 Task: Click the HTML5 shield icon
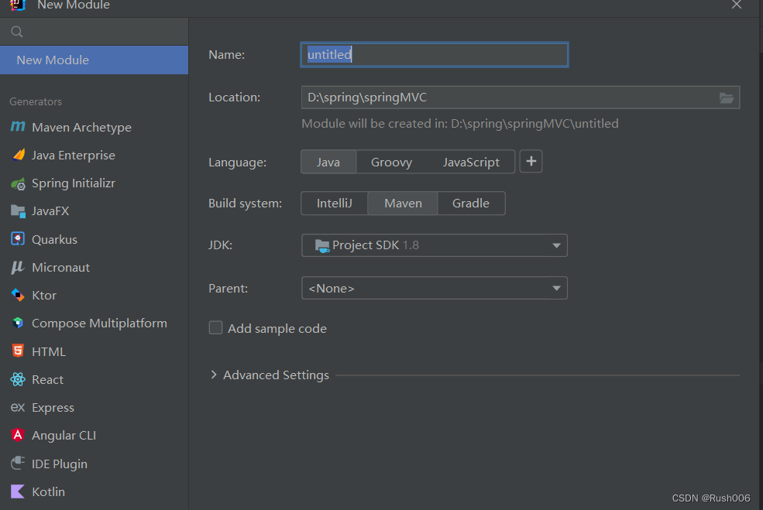[18, 351]
